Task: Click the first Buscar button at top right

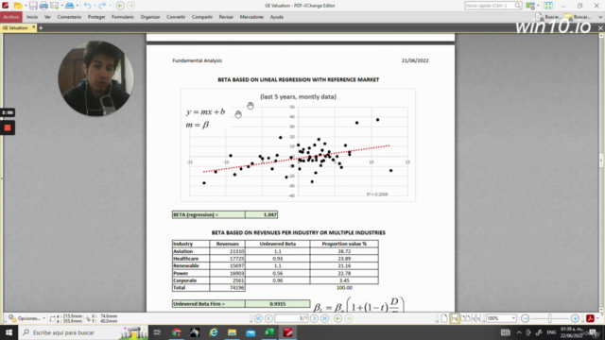Action: pos(548,17)
